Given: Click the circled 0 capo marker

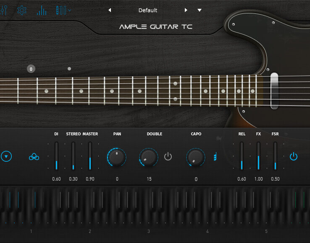Looking at the screenshot, I should pos(31,69).
